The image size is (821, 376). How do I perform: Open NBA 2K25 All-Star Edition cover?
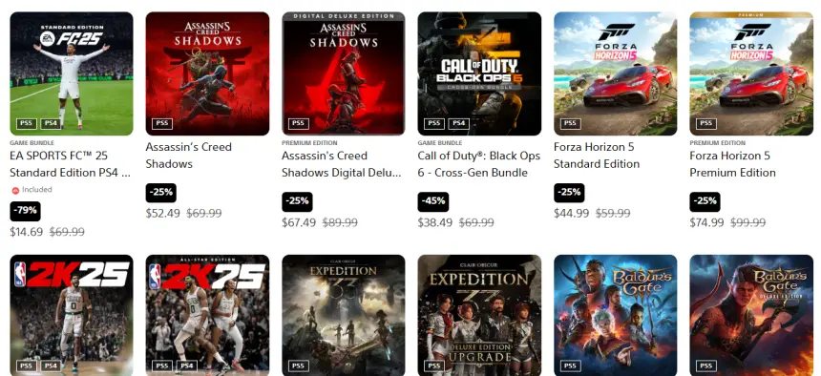point(207,315)
